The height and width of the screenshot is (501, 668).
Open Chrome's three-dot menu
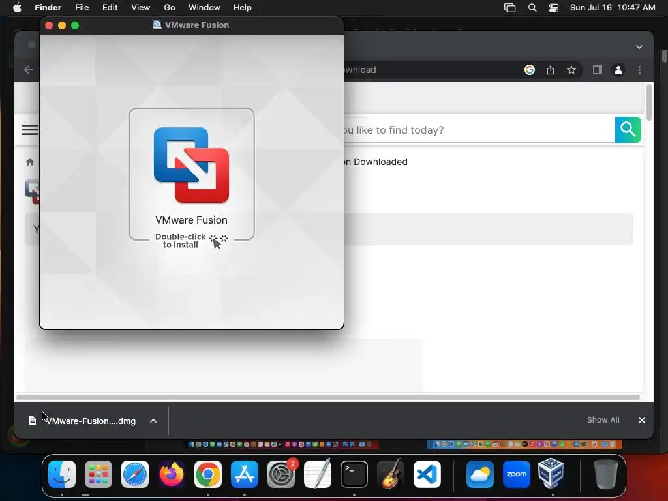point(639,70)
